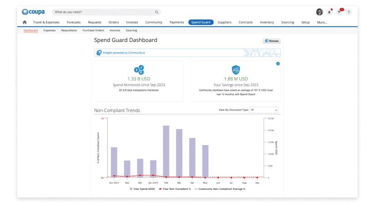Click the Community.ai insights gear icon
374x203 pixels.
pyautogui.click(x=99, y=53)
